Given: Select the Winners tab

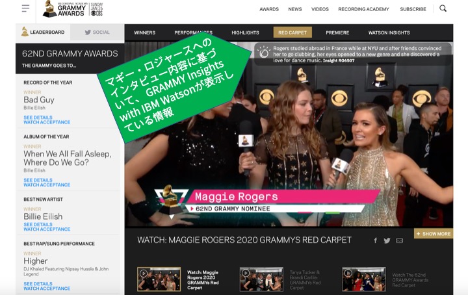Looking at the screenshot, I should (x=144, y=32).
